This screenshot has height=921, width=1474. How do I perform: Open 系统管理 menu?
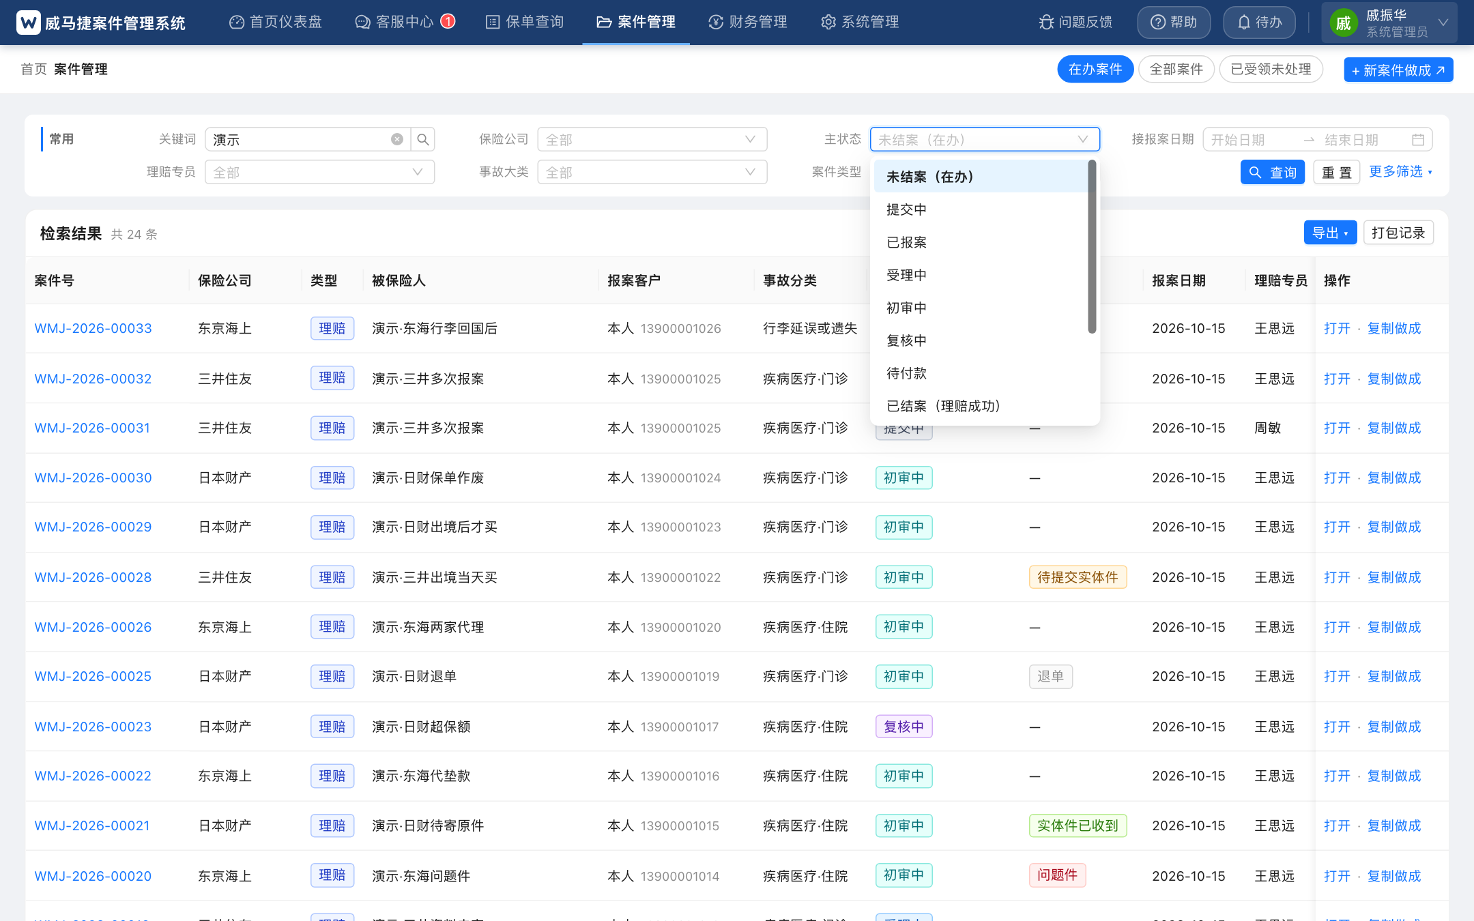click(860, 22)
